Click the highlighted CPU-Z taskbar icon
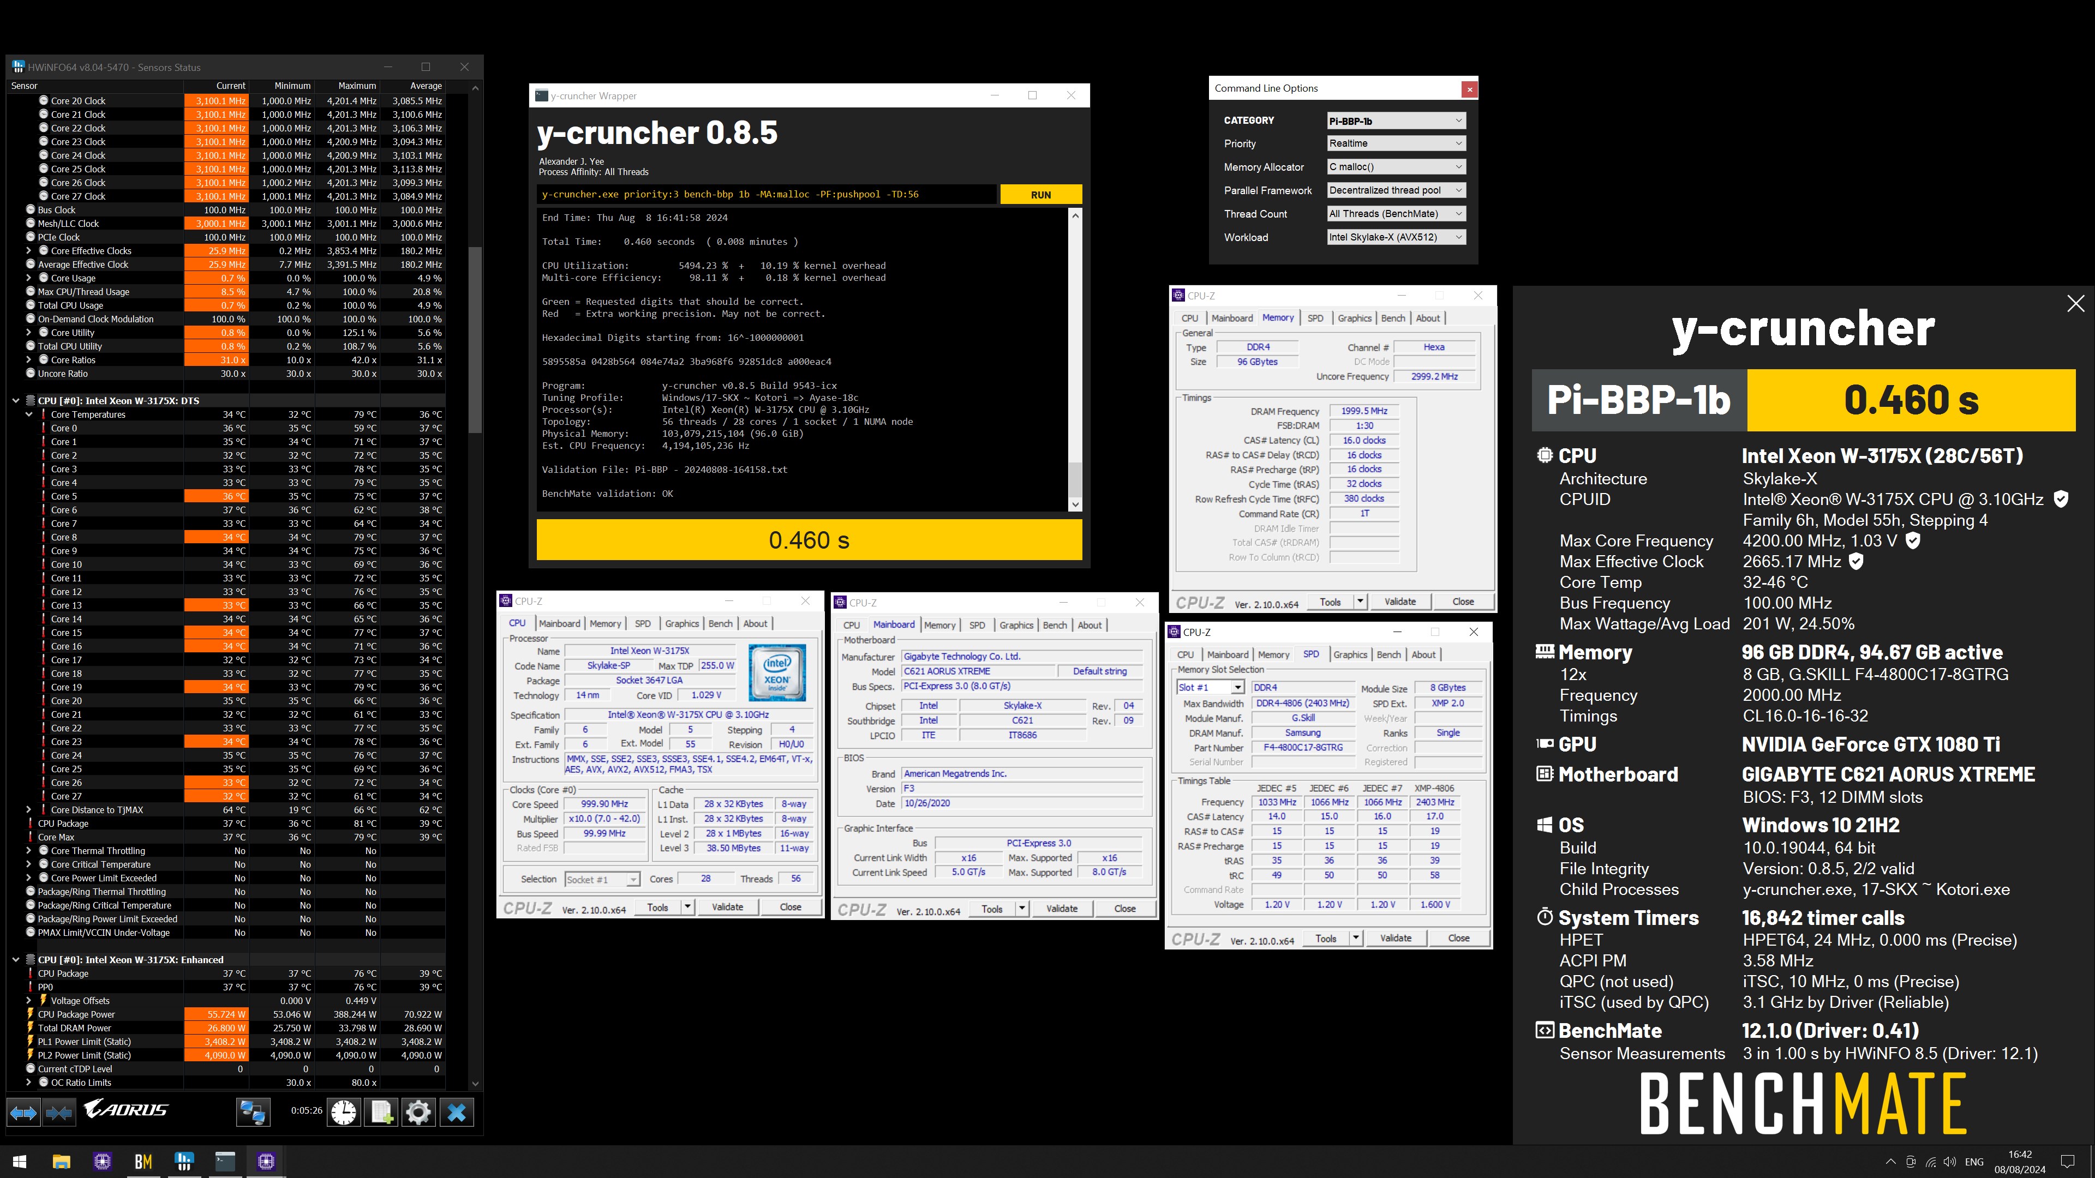This screenshot has width=2095, height=1178. 266,1161
